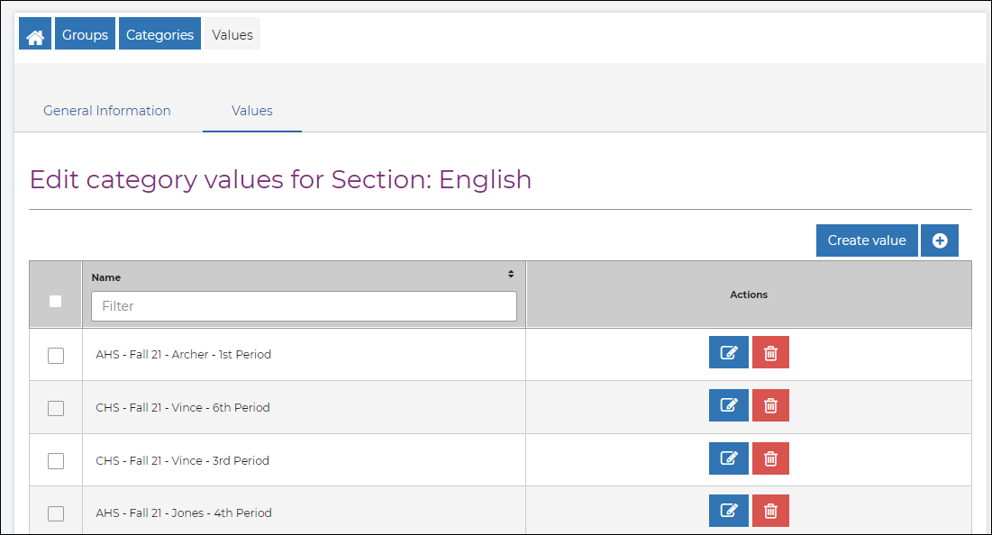
Task: Open the Groups navigation item
Action: click(84, 33)
